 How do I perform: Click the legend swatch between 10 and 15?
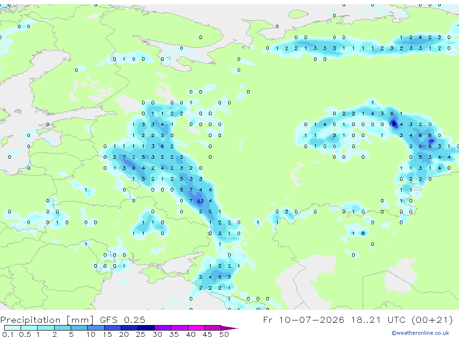coord(96,328)
